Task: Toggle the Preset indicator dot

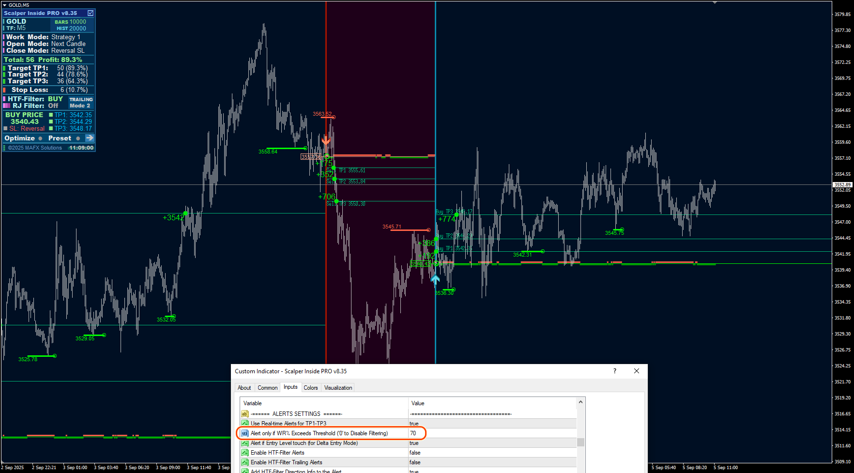Action: click(x=78, y=138)
